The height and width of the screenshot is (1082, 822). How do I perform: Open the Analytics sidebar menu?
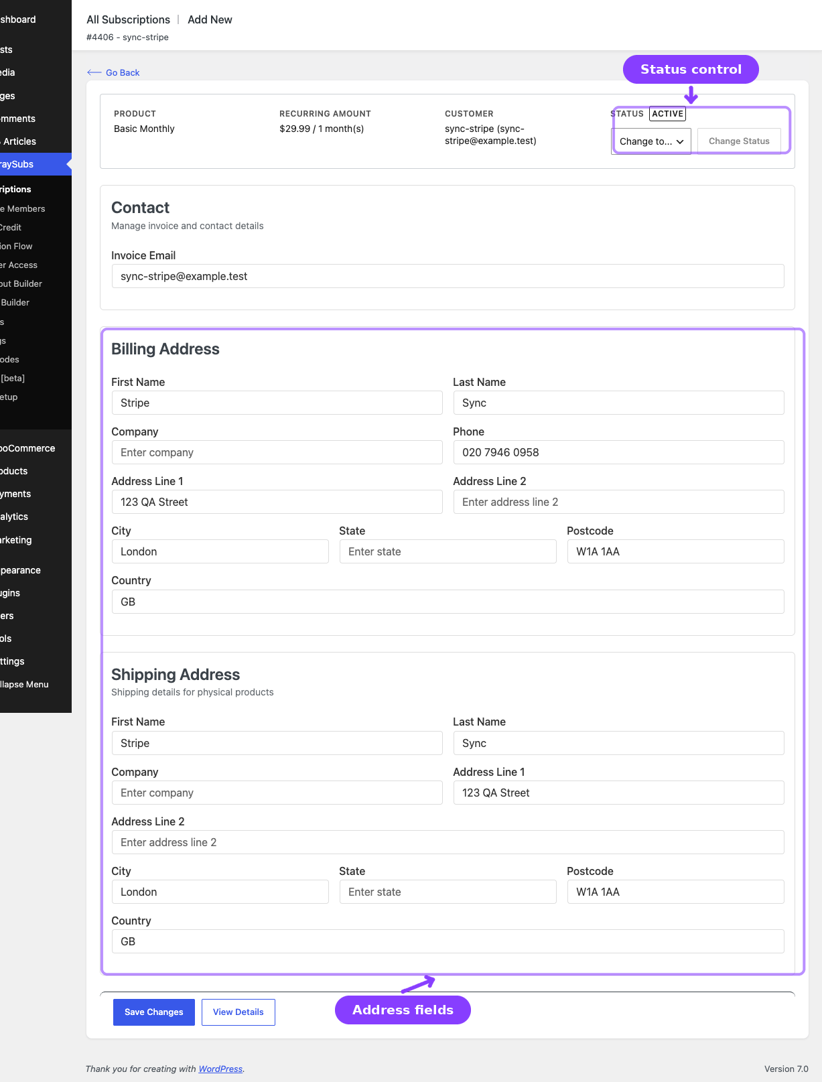click(x=36, y=517)
